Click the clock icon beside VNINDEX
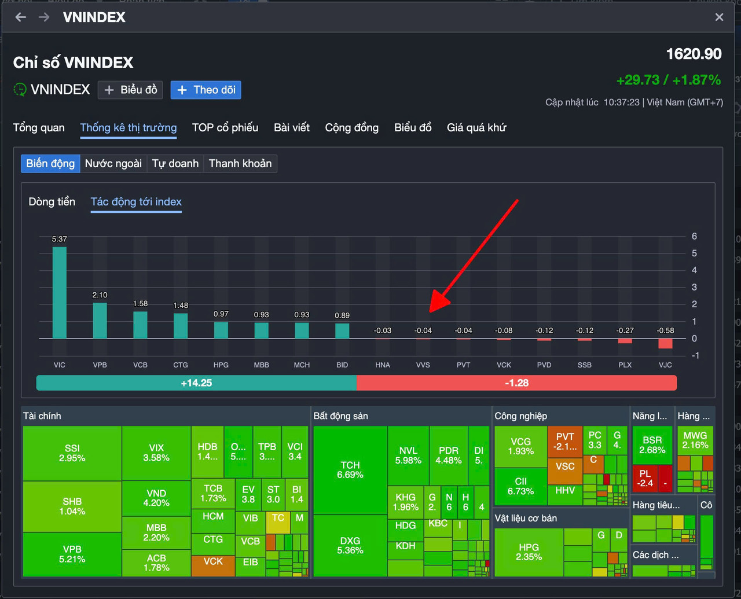This screenshot has width=741, height=599. tap(20, 90)
